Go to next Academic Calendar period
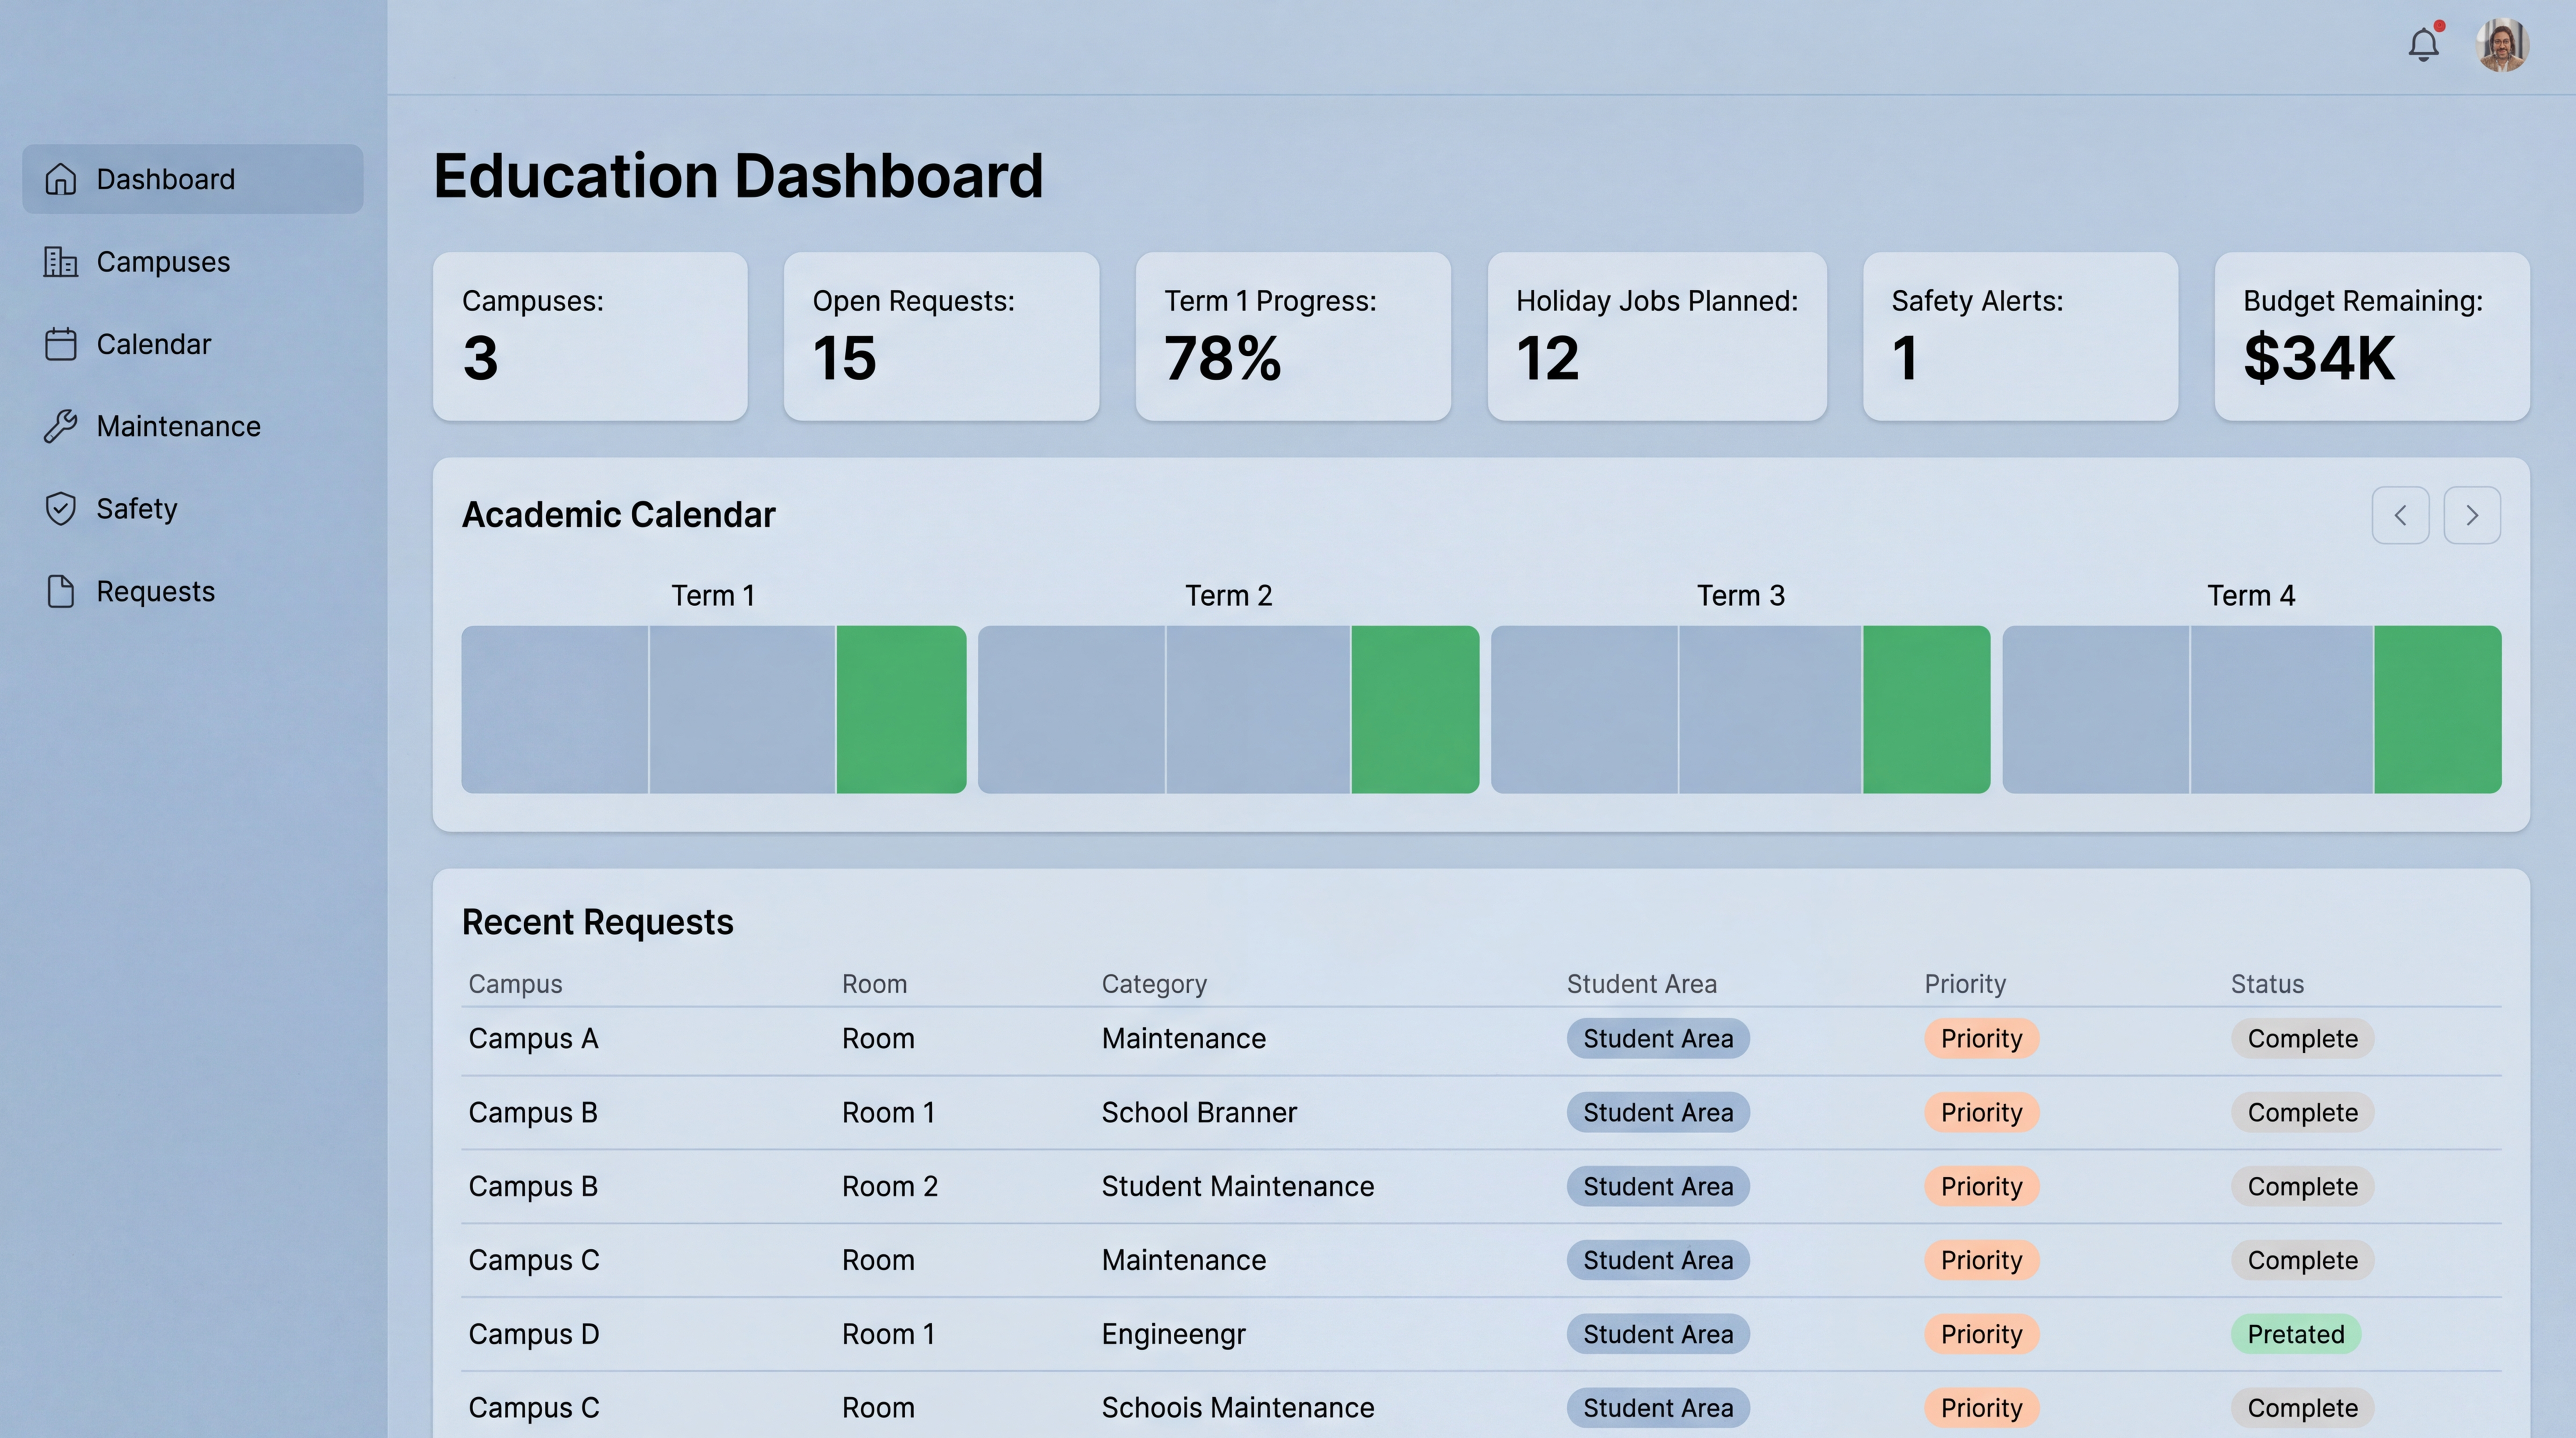This screenshot has width=2576, height=1438. pos(2472,515)
